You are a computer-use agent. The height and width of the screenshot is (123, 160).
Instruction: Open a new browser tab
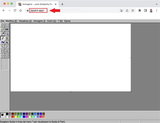62,4
